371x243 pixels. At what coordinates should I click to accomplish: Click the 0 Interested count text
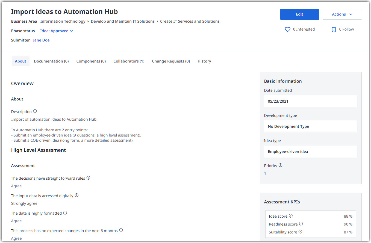point(304,29)
